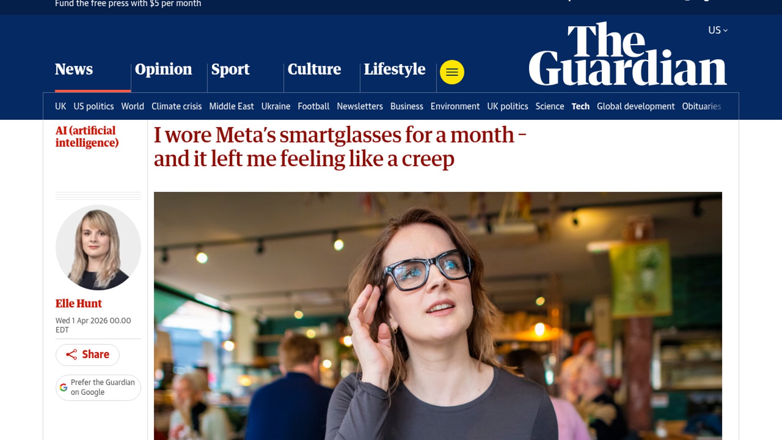
Task: Open Elle Hunt's author portrait
Action: tap(98, 247)
